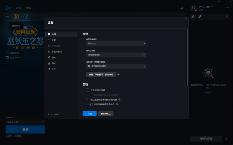The width and height of the screenshot is (233, 145).
Task: Uncheck 始终让我保持登录状态
Action: [x=91, y=104]
